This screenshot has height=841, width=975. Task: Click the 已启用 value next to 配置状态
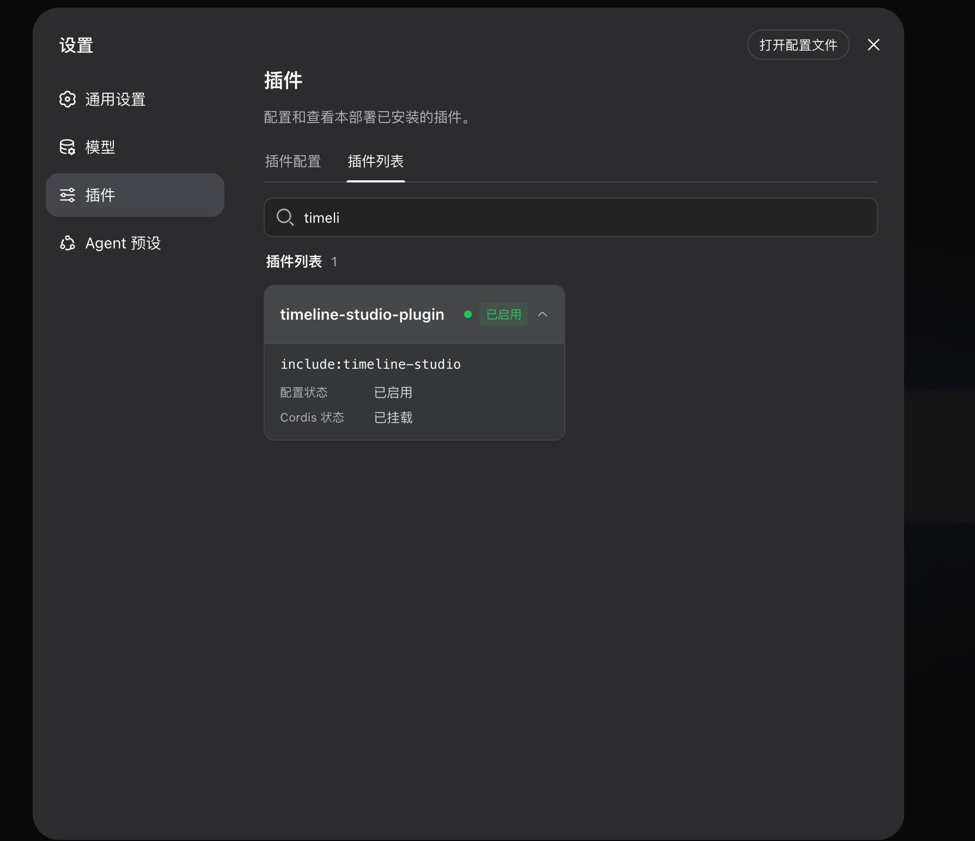pos(393,392)
